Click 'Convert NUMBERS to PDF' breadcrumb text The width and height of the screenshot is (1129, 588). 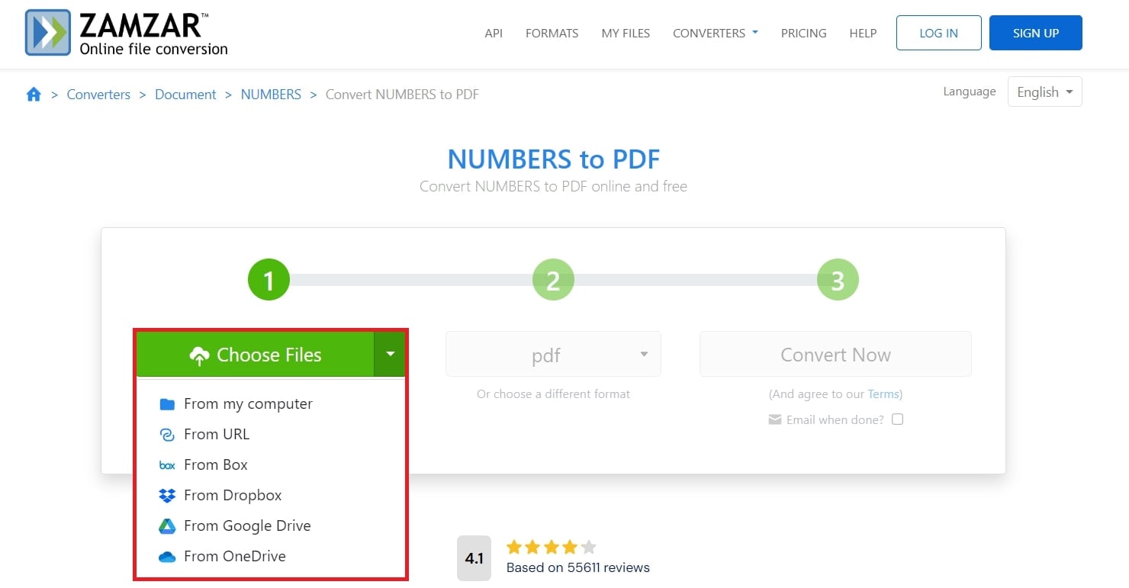tap(402, 95)
